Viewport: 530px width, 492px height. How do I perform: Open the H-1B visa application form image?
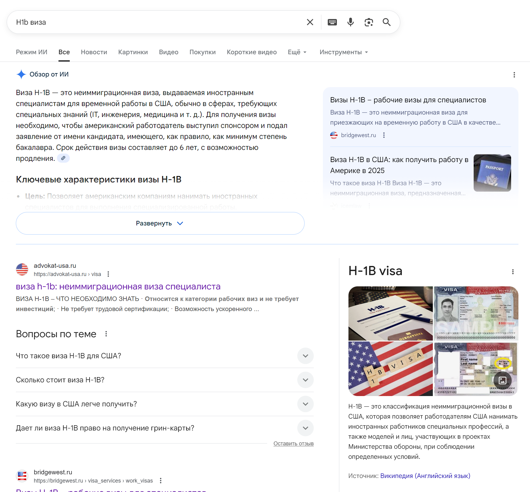pos(390,313)
